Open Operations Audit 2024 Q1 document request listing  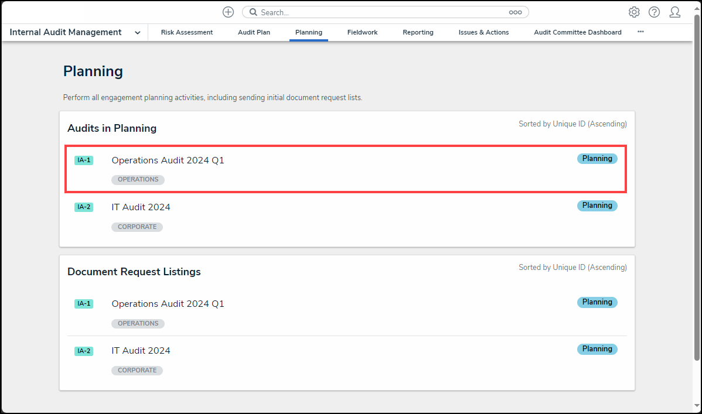point(168,304)
